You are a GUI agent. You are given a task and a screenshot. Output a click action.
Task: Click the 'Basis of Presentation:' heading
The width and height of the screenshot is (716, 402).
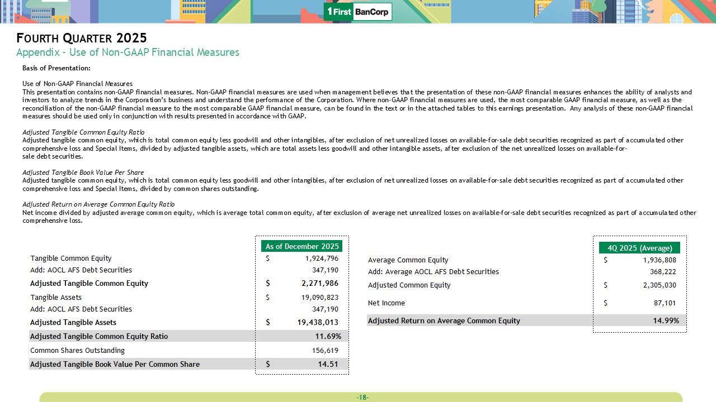[x=56, y=68]
